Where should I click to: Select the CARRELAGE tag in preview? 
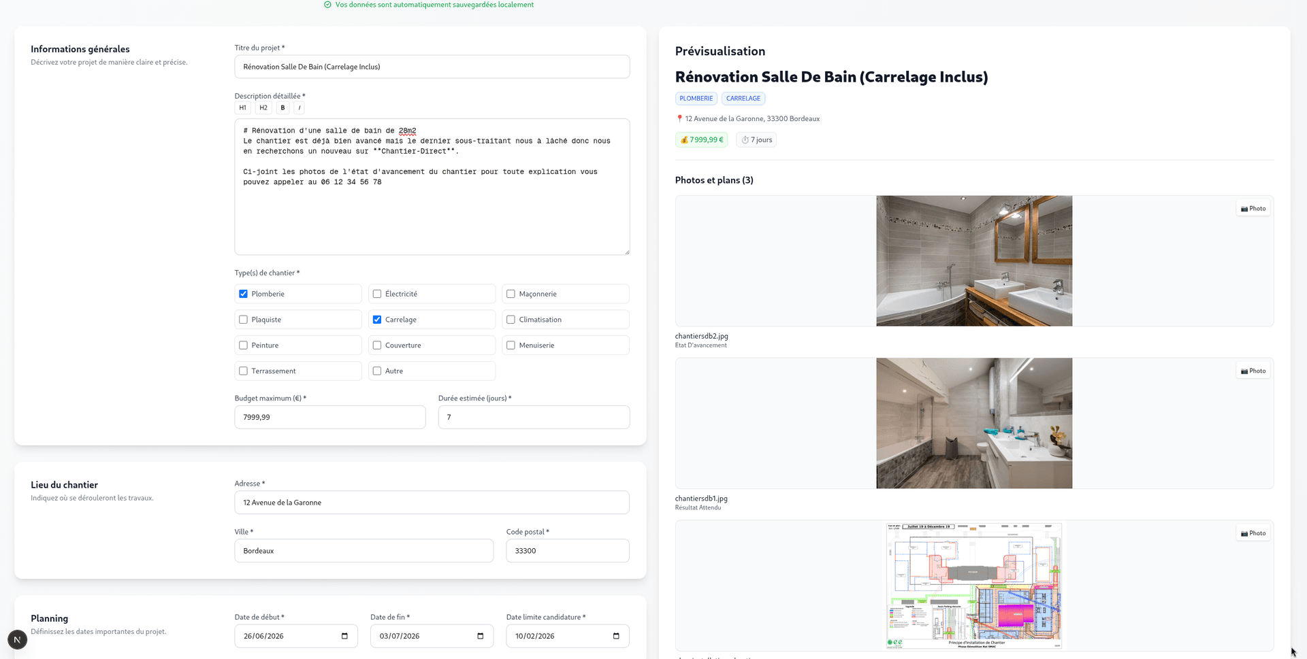click(x=743, y=99)
